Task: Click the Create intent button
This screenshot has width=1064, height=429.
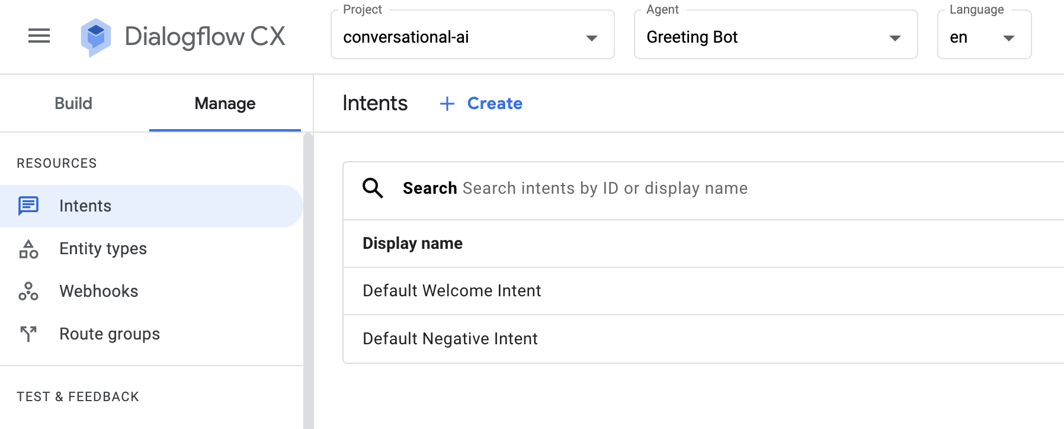Action: (x=481, y=104)
